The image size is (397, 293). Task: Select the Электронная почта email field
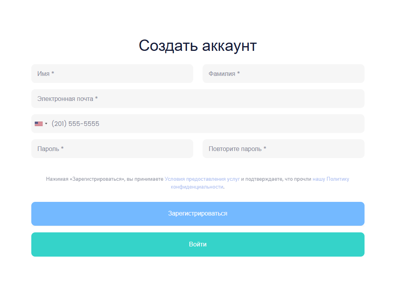[x=198, y=99]
